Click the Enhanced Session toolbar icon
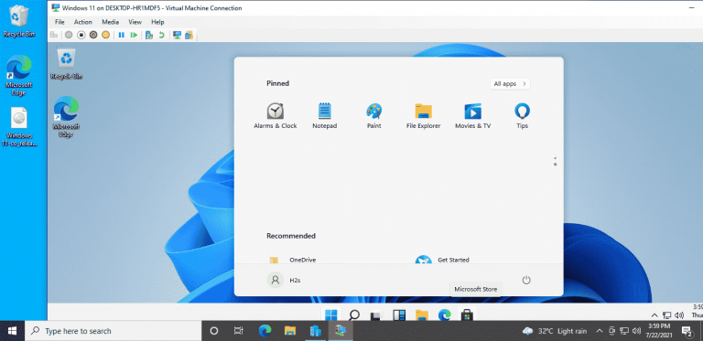Viewport: 703px width, 341px height. (x=177, y=35)
